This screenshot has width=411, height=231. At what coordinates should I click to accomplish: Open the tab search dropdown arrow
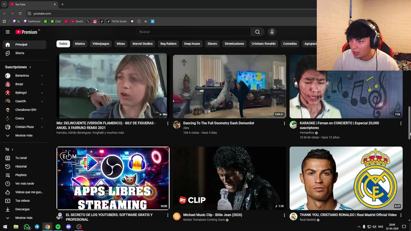[x=4, y=4]
